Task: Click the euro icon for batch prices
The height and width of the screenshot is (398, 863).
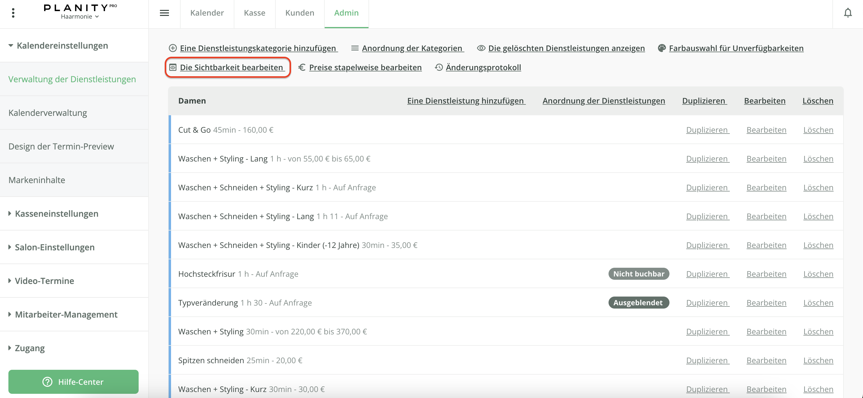Action: pos(302,67)
